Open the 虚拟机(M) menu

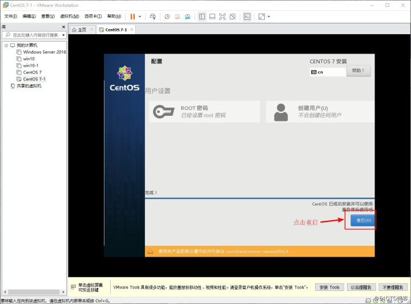point(70,16)
